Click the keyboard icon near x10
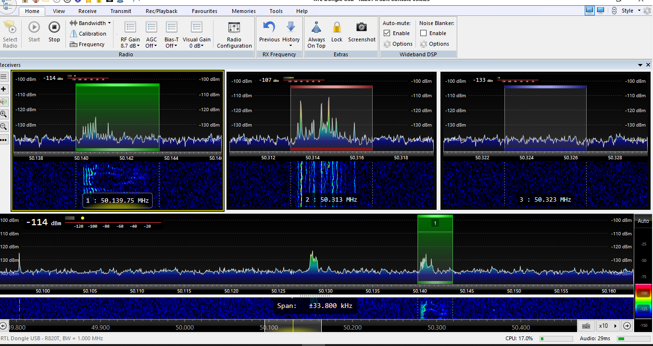 point(586,326)
